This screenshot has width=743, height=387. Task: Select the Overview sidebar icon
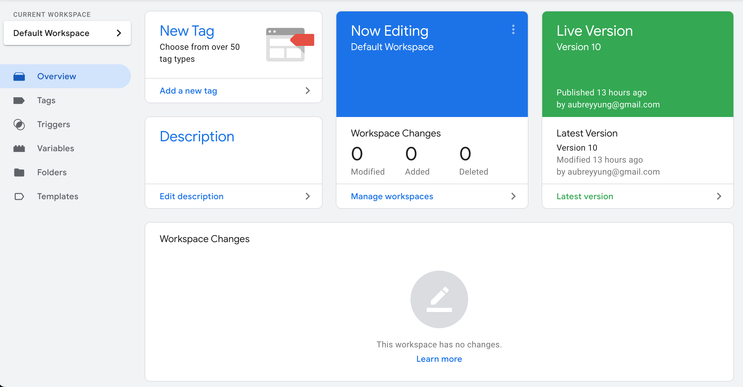point(19,76)
